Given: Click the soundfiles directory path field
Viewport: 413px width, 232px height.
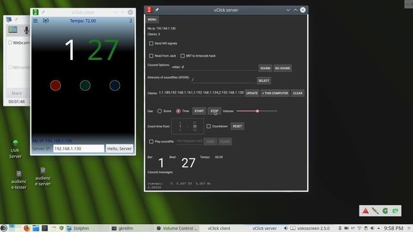Looking at the screenshot, I should point(223,80).
